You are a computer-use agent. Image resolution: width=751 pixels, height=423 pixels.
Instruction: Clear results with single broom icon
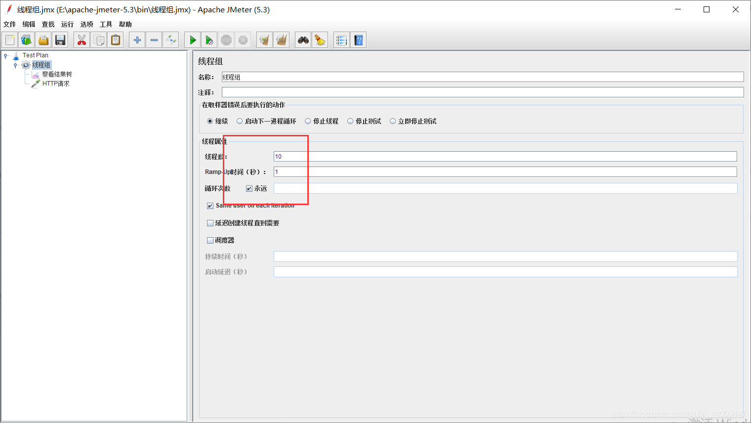(x=265, y=40)
